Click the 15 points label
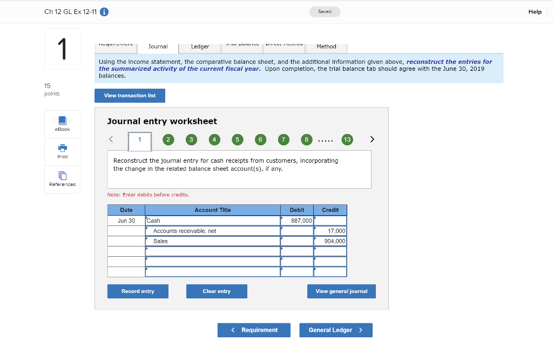The width and height of the screenshot is (553, 353). 52,89
